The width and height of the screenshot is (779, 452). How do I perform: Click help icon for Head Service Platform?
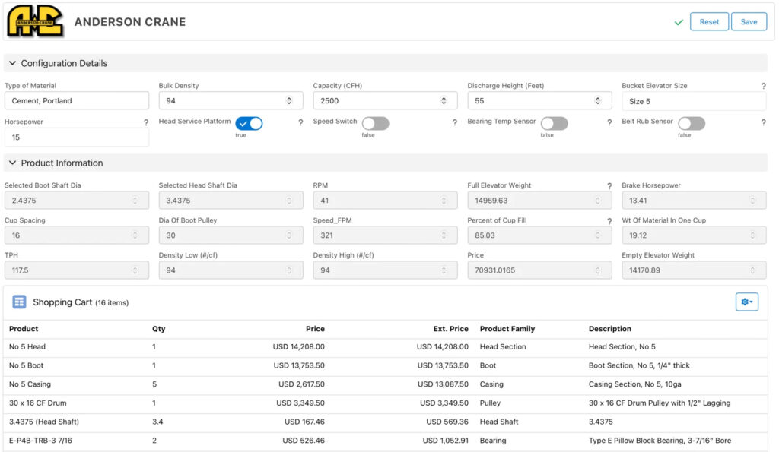[300, 122]
